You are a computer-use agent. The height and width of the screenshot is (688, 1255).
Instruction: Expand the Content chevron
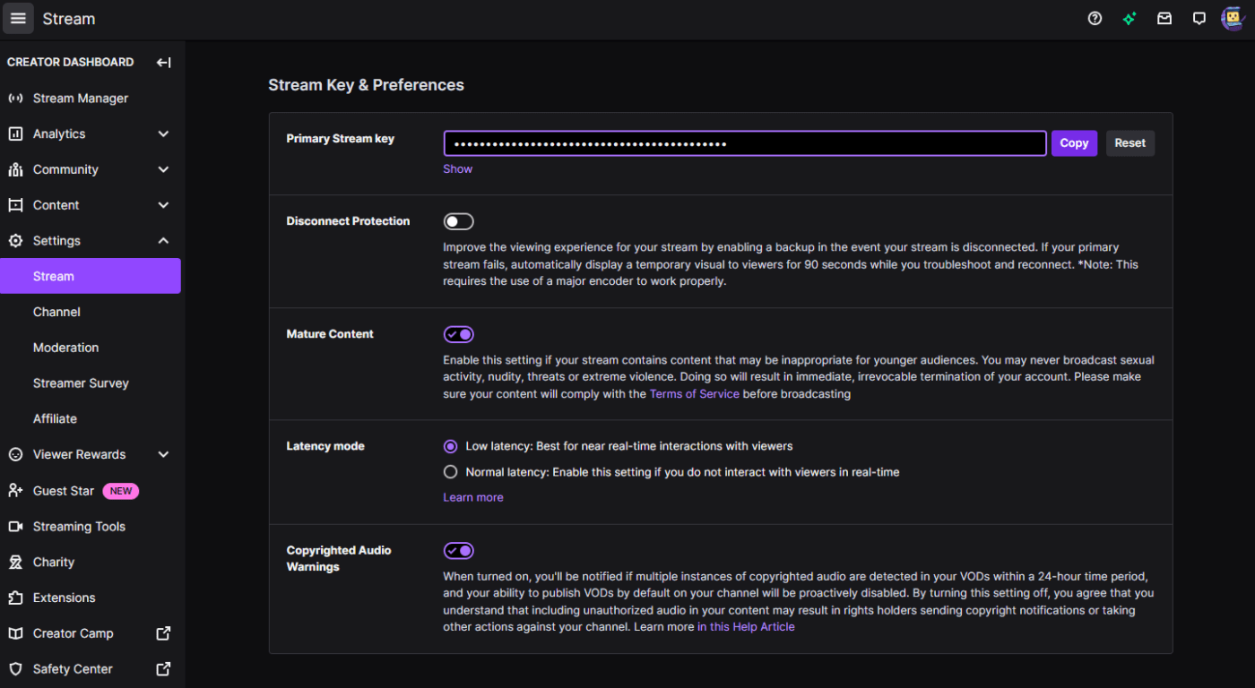pos(163,205)
